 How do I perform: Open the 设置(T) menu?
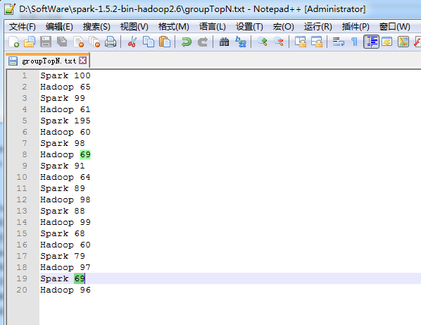point(249,27)
